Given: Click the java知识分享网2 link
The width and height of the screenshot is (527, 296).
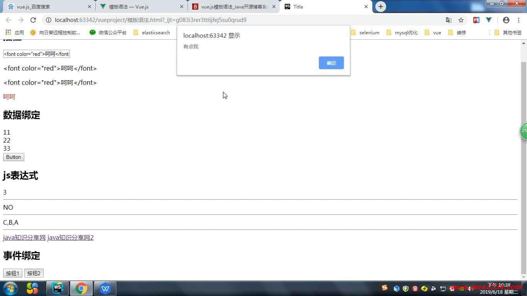Looking at the screenshot, I should pos(70,237).
